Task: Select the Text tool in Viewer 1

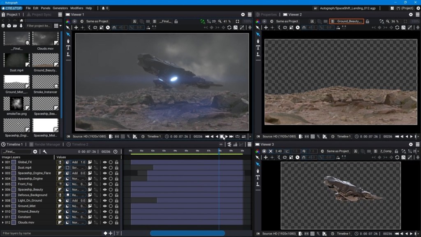Action: tap(68, 48)
